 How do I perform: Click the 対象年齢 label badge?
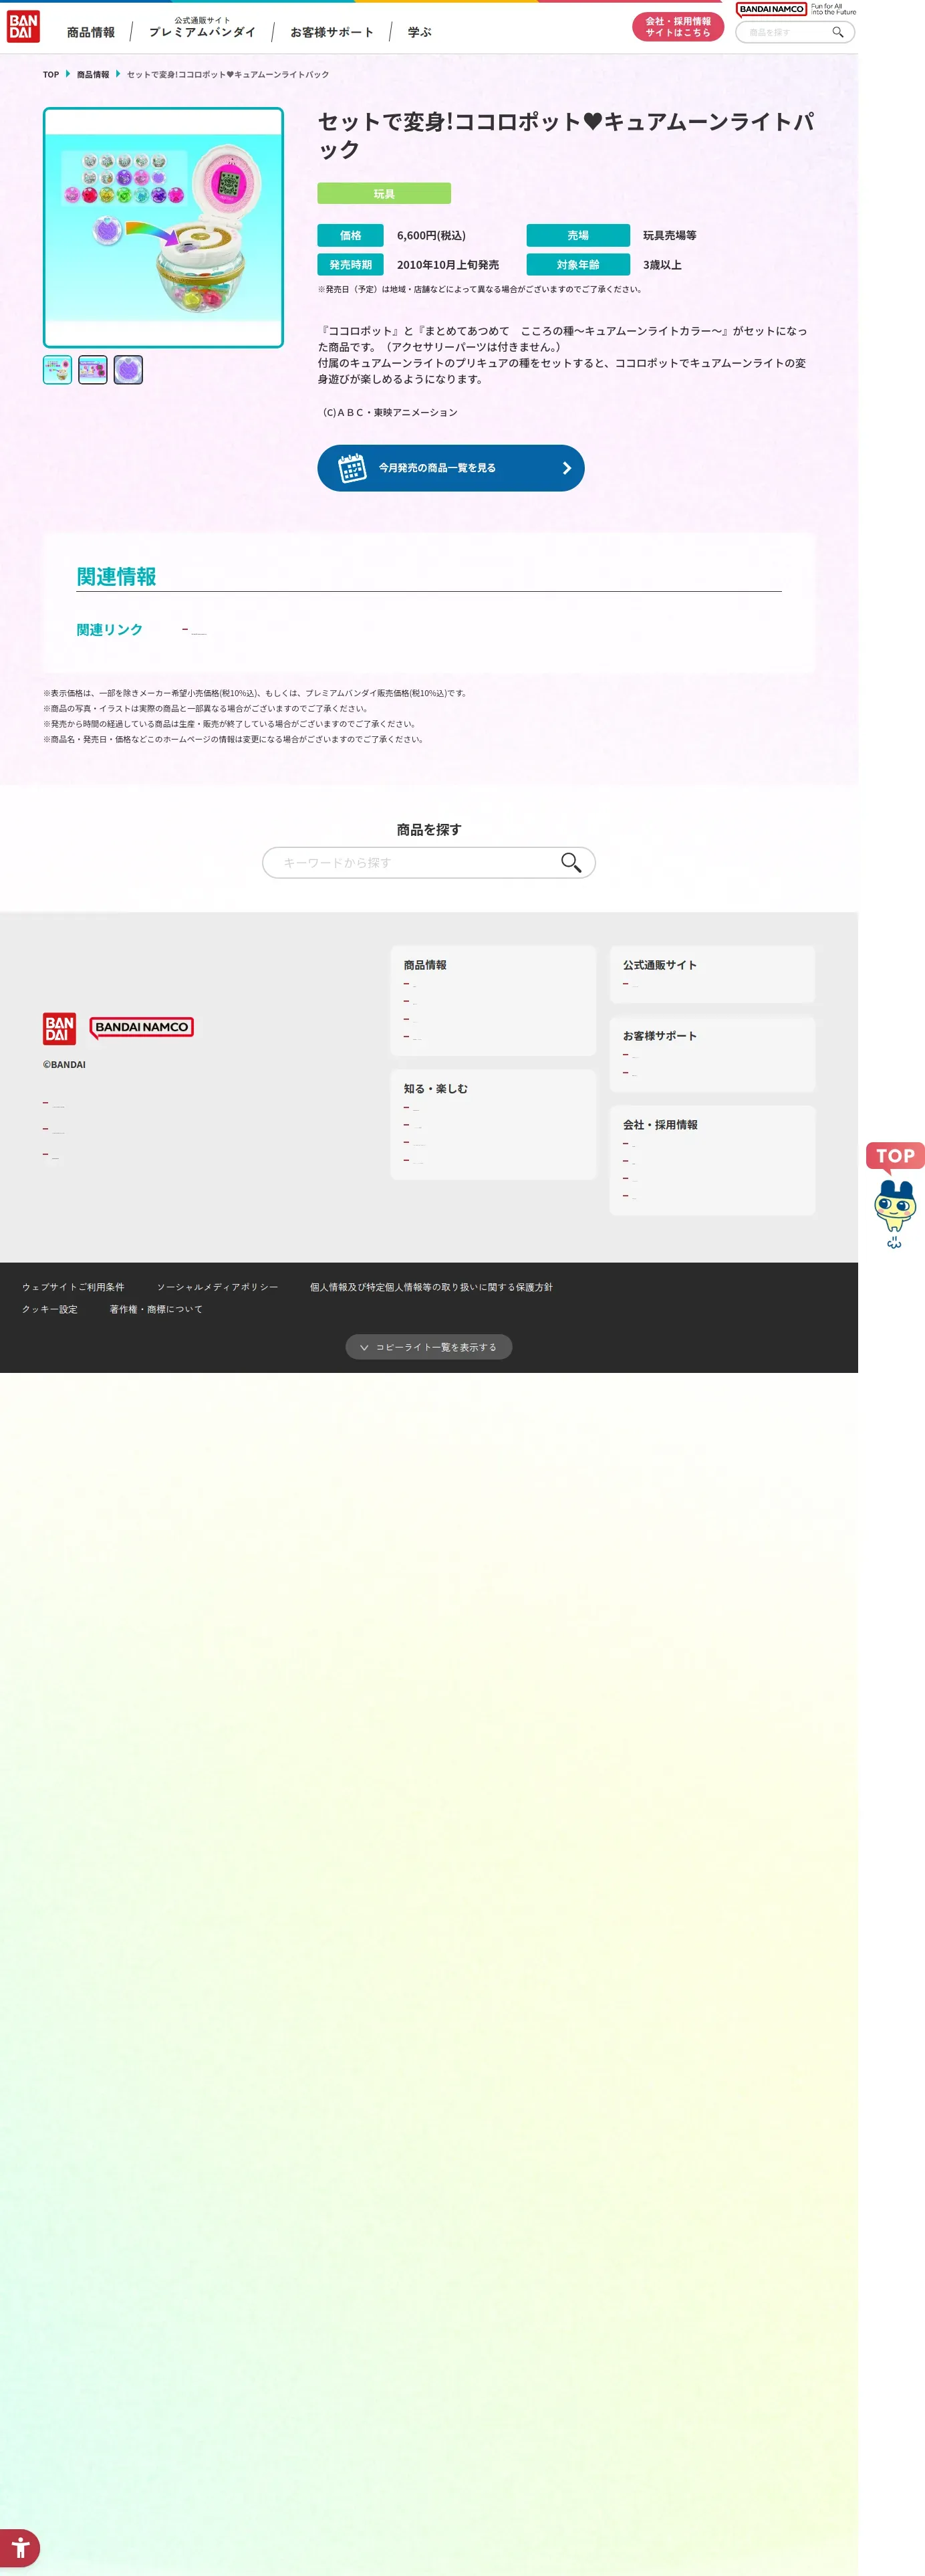pos(578,265)
